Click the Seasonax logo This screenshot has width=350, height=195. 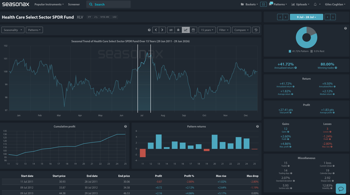(x=16, y=4)
